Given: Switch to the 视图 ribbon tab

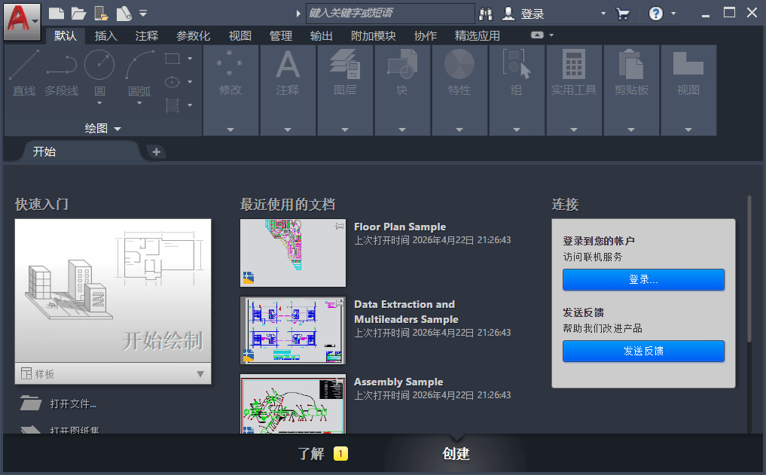Looking at the screenshot, I should click(x=240, y=35).
